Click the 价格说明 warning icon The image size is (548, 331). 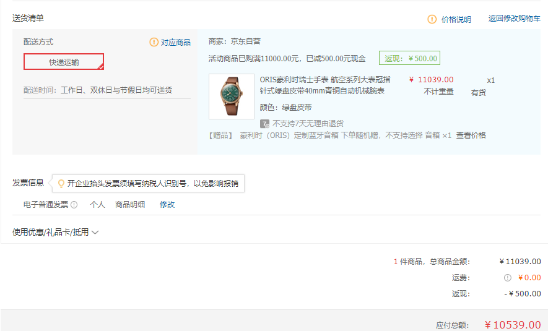(432, 19)
